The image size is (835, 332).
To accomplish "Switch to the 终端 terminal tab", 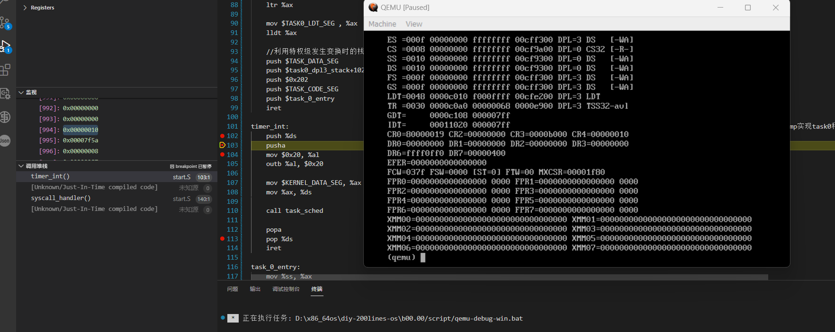I will [317, 289].
